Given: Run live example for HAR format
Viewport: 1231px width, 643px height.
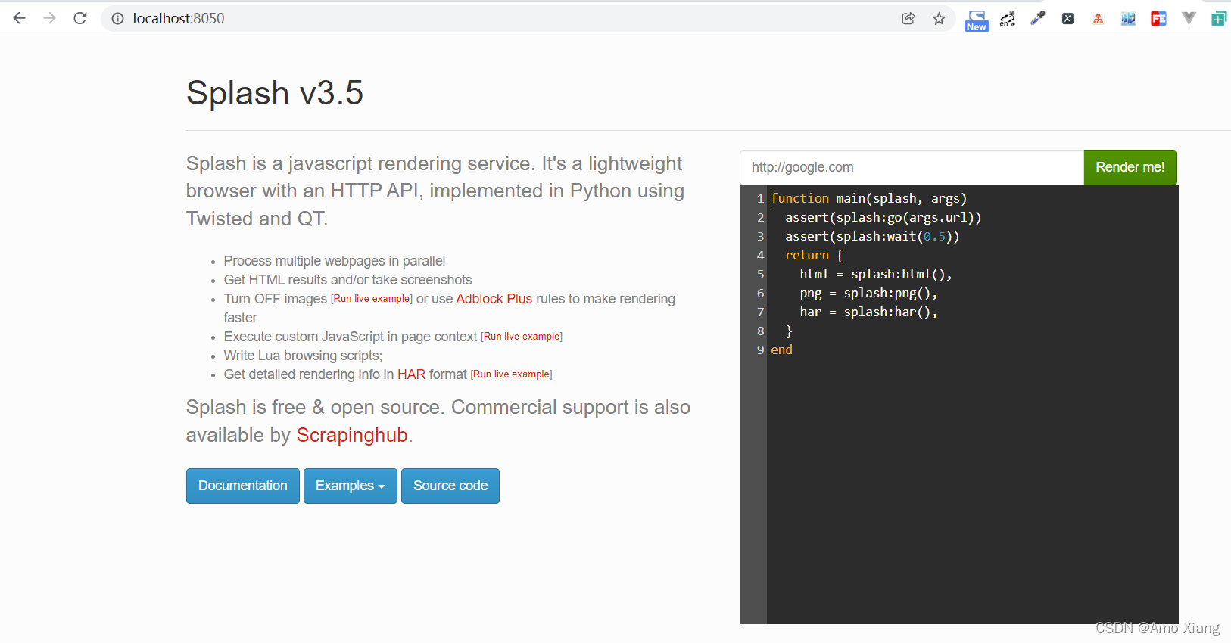Looking at the screenshot, I should coord(511,374).
